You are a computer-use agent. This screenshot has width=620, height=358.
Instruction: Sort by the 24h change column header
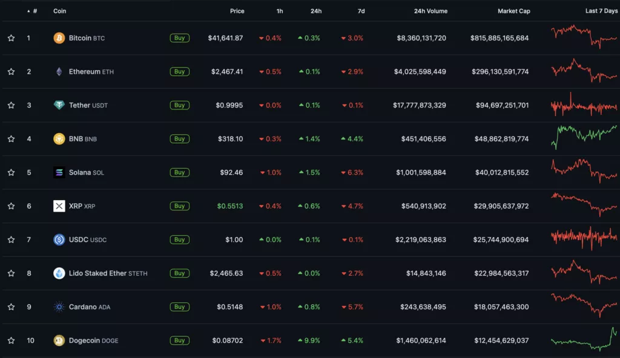coord(316,11)
